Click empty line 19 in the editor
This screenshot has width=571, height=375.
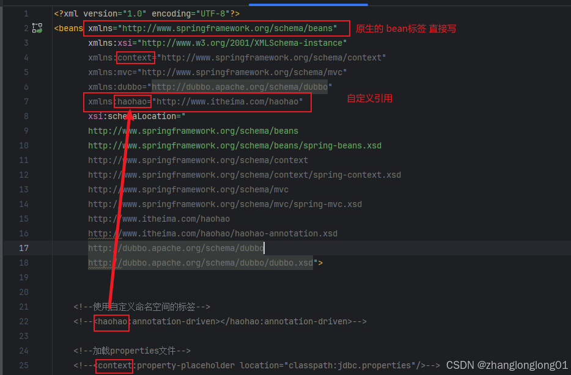[311, 277]
